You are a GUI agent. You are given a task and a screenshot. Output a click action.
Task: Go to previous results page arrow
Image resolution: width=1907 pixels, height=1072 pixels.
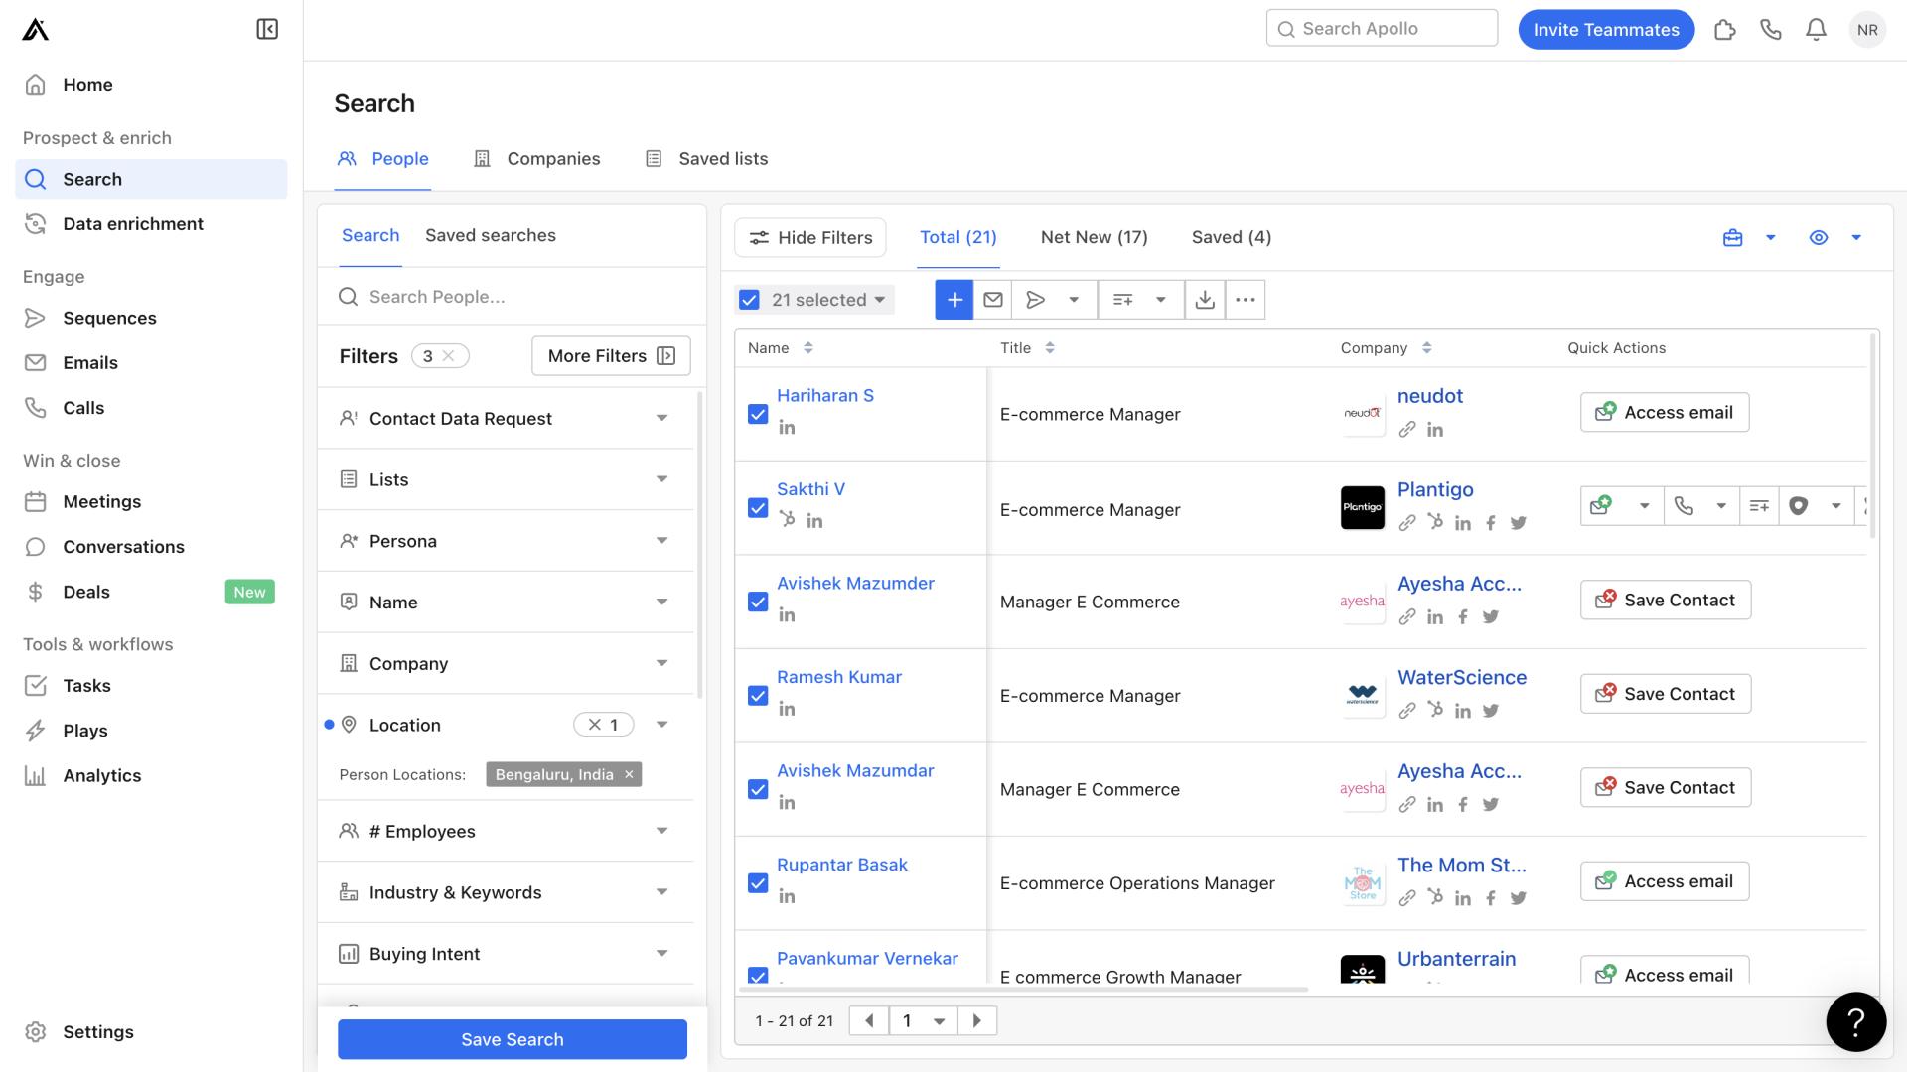[x=869, y=1020]
